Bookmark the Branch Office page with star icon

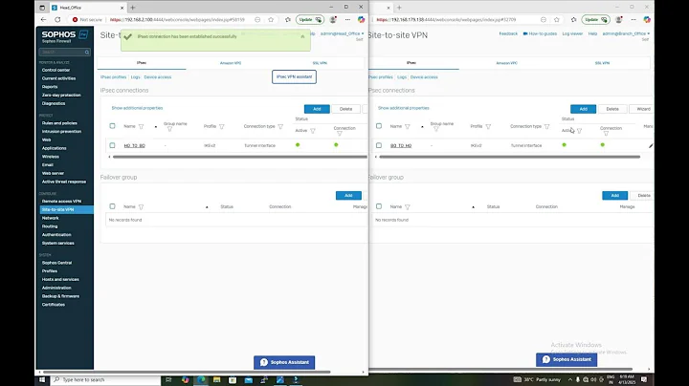(x=557, y=20)
